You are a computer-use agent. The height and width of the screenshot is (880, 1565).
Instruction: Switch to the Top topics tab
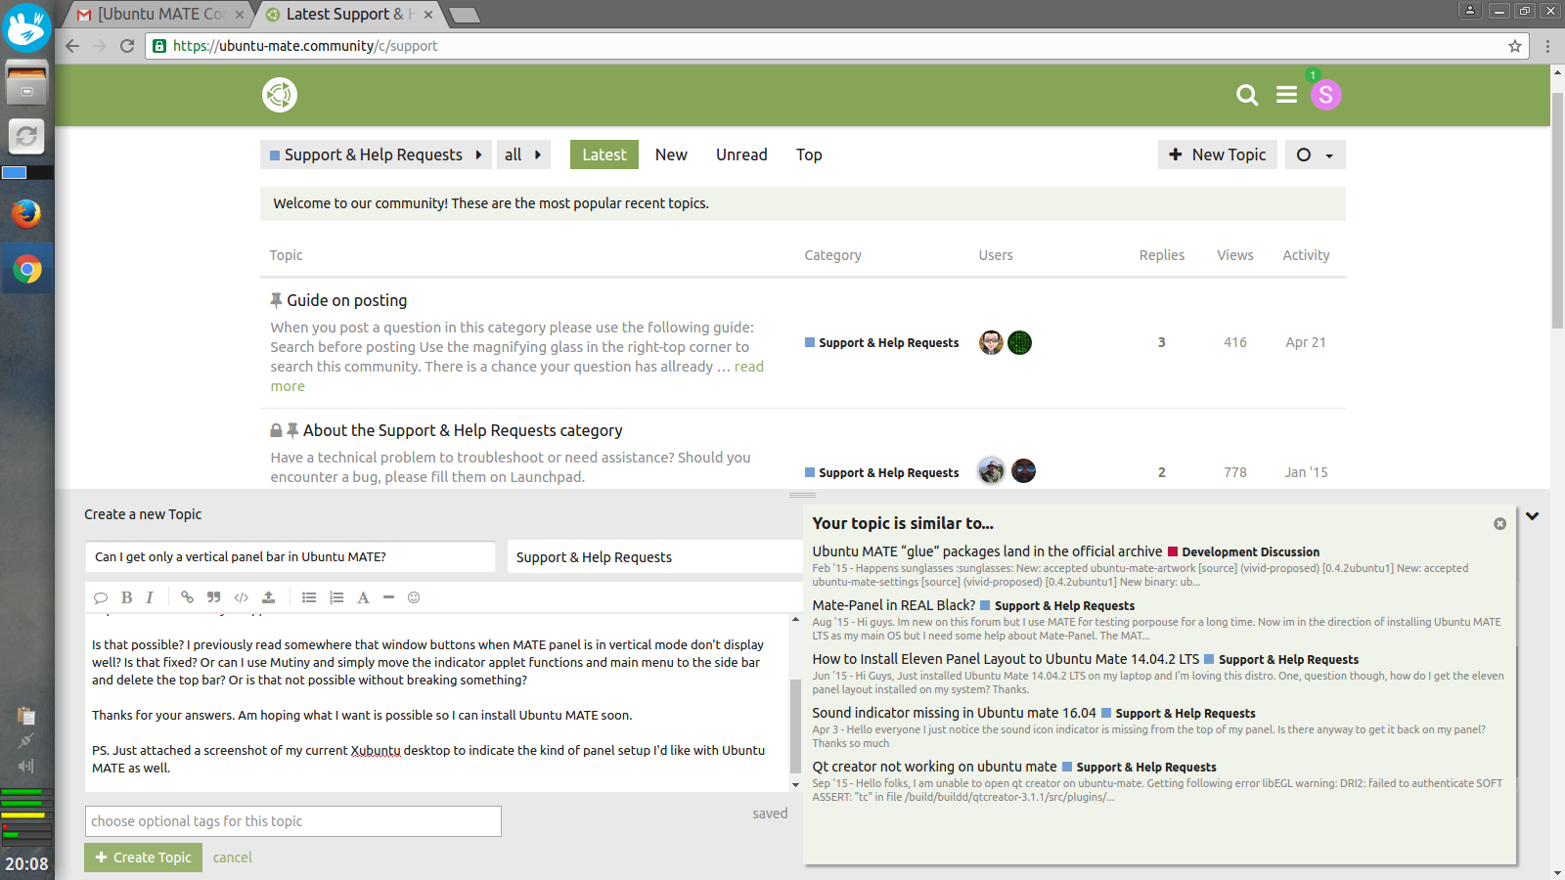(809, 154)
